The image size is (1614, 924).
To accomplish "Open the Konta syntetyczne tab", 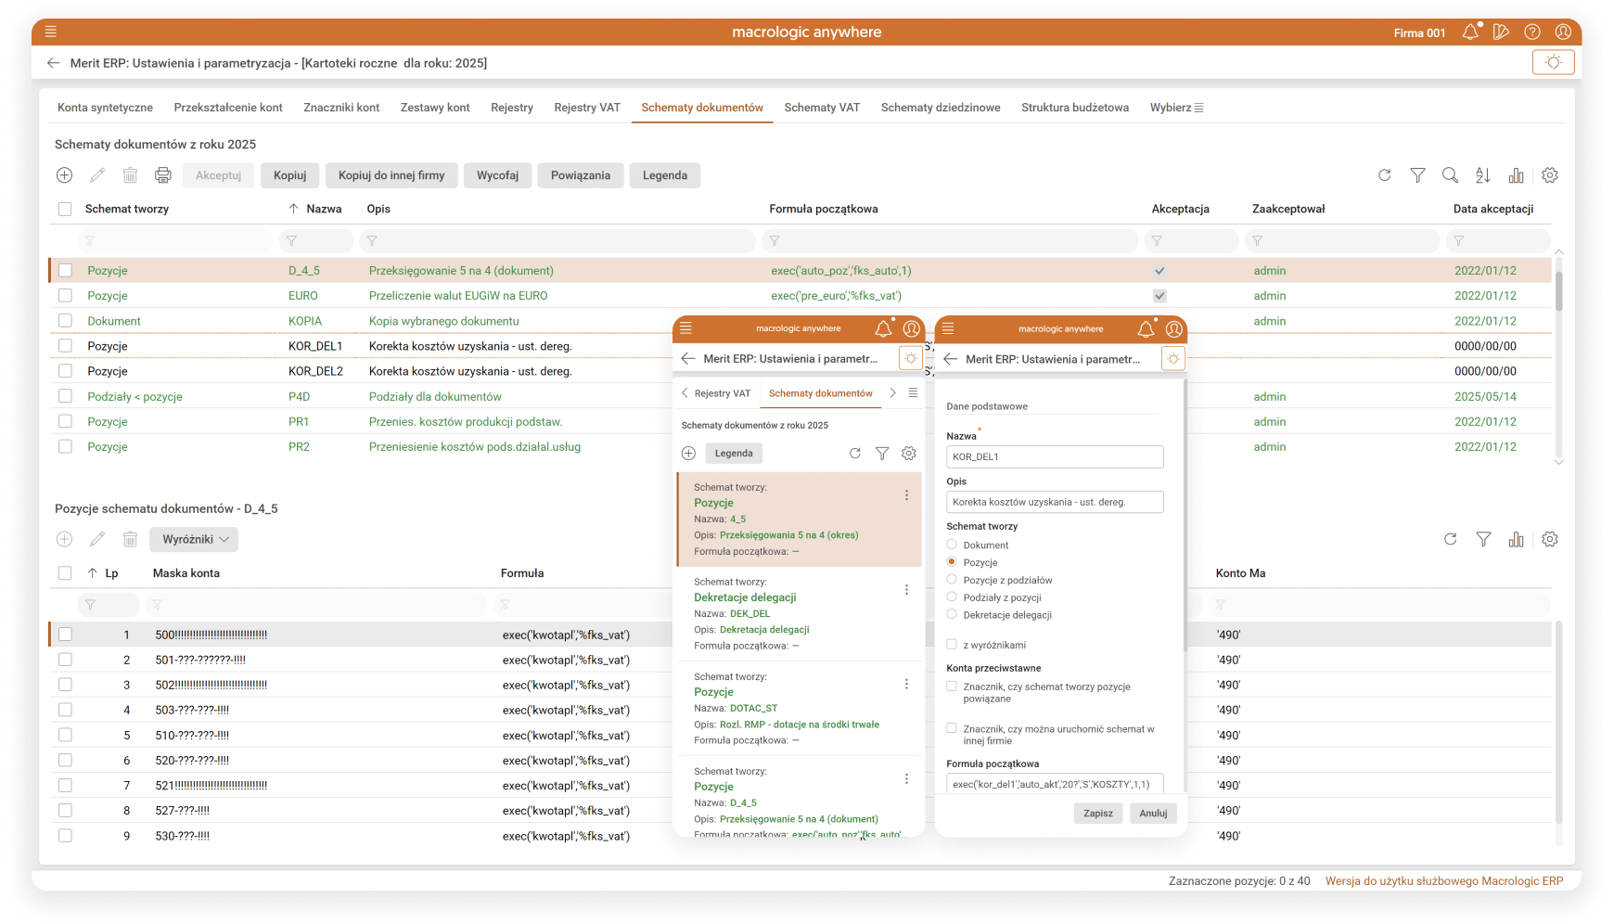I will [105, 108].
